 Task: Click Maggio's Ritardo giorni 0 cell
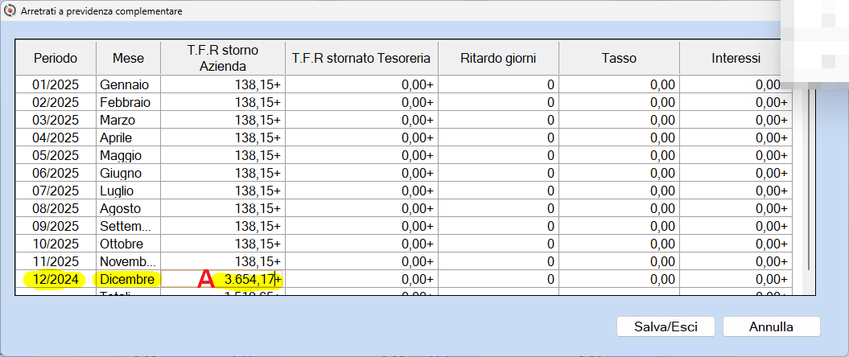click(498, 155)
